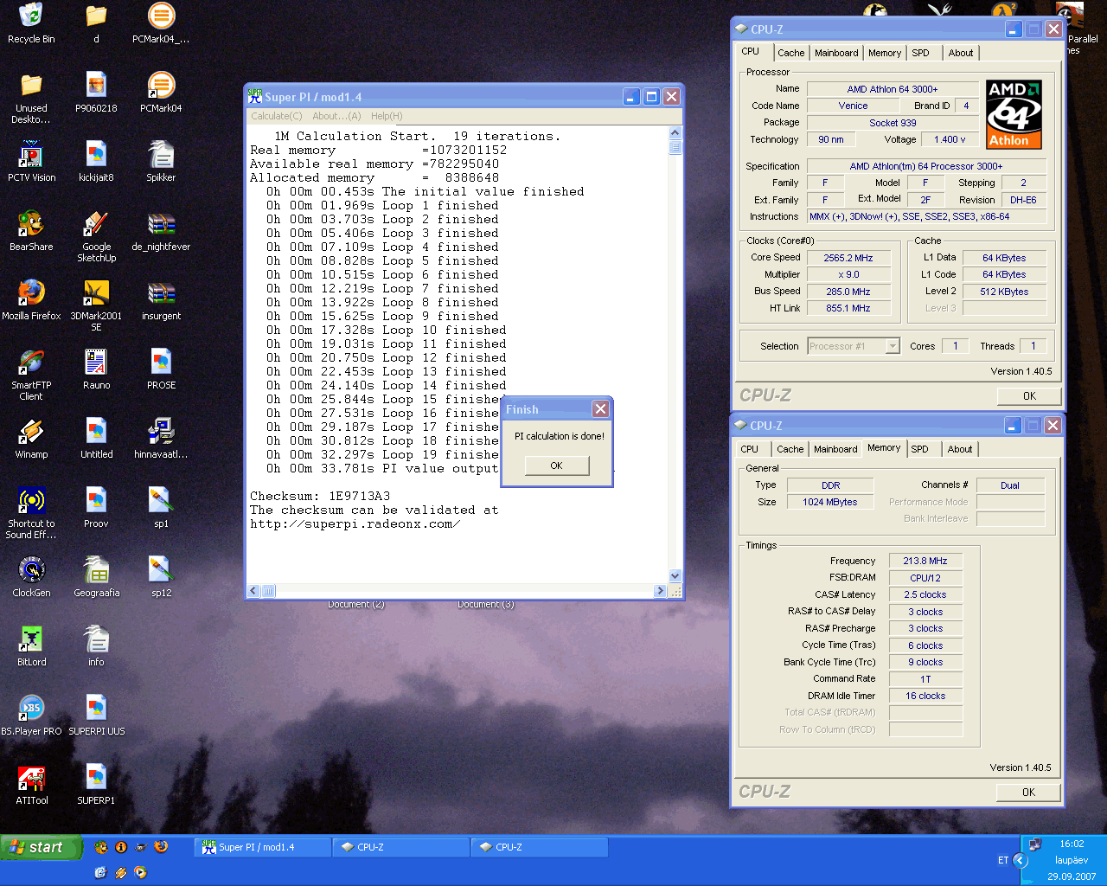
Task: Open the ATITool desktop shortcut
Action: click(31, 785)
